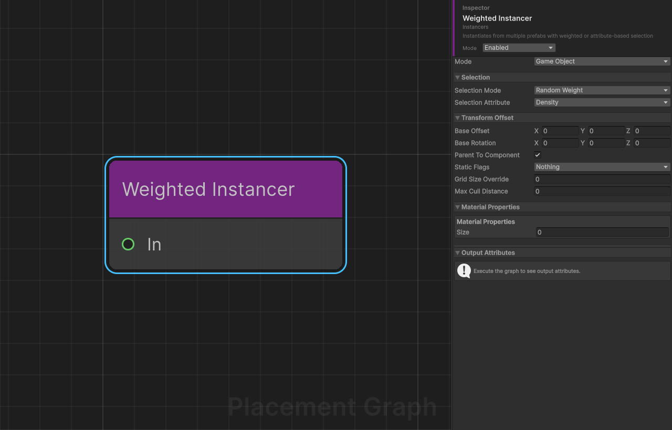The image size is (672, 430).
Task: Collapse the Material Properties section
Action: pos(457,207)
